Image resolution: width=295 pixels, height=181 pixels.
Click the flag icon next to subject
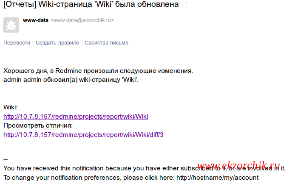(185, 4)
